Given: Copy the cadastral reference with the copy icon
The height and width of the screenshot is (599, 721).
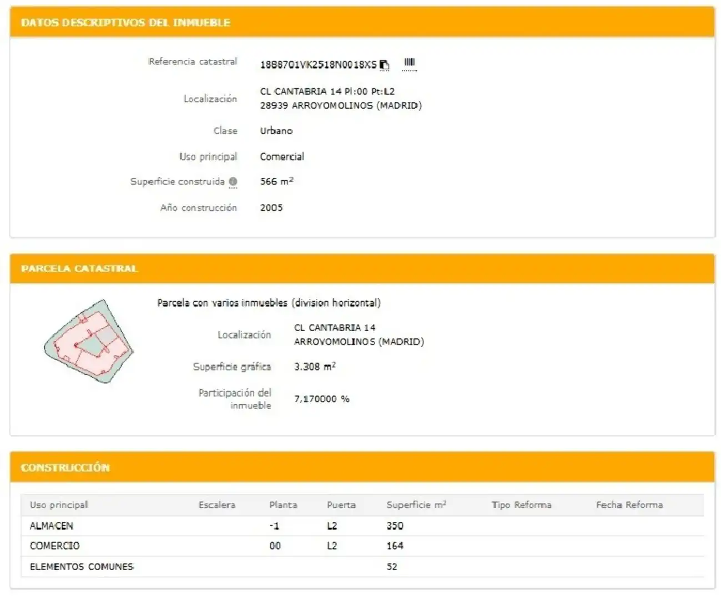Looking at the screenshot, I should [385, 65].
